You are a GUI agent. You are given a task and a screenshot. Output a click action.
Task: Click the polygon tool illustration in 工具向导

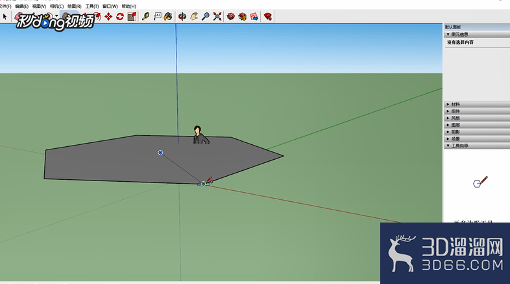coord(480,182)
